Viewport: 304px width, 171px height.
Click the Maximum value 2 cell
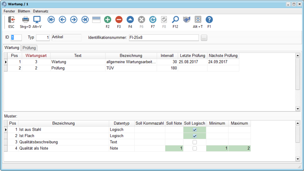coord(239,148)
